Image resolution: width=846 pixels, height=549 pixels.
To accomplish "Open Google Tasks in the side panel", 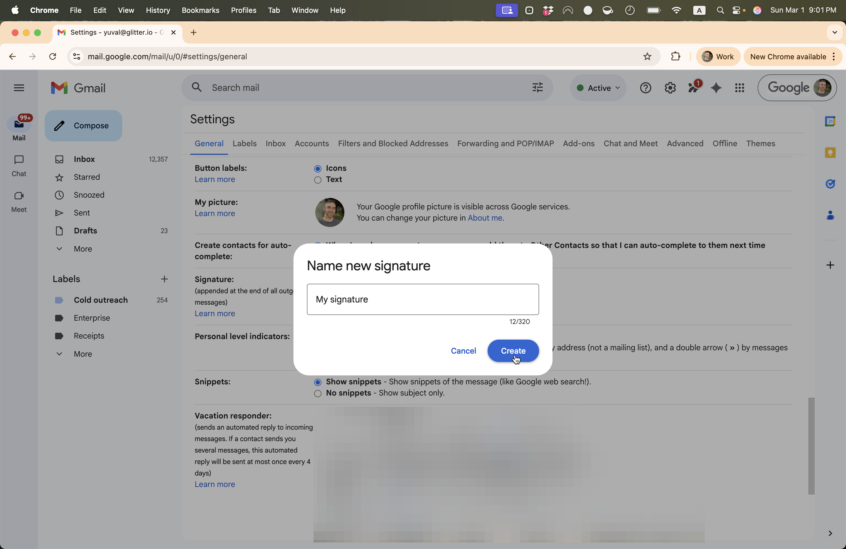I will [831, 184].
